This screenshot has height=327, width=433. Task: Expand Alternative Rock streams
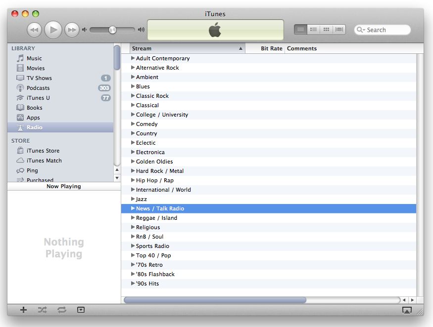[133, 68]
